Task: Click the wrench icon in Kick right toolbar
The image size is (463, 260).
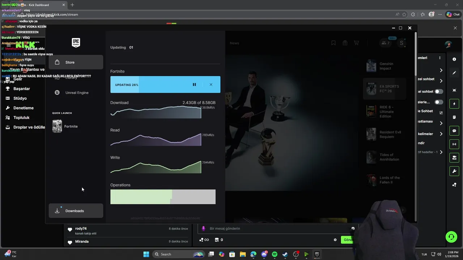Action: pyautogui.click(x=454, y=171)
